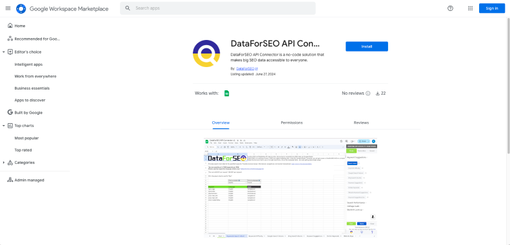The image size is (510, 245).
Task: Open the help question mark icon
Action: (450, 8)
